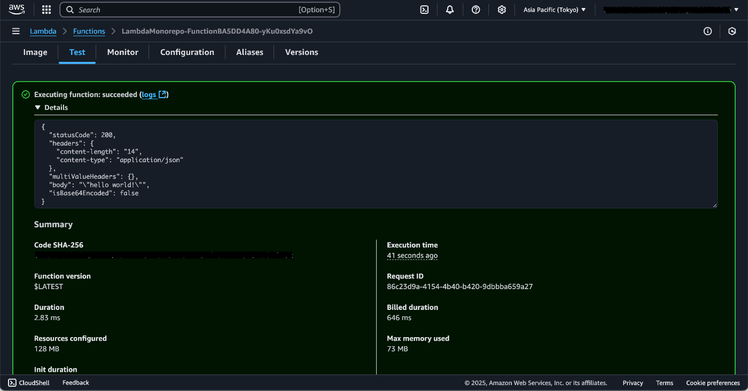Open the function execution logs link
The image size is (748, 391).
(x=149, y=94)
